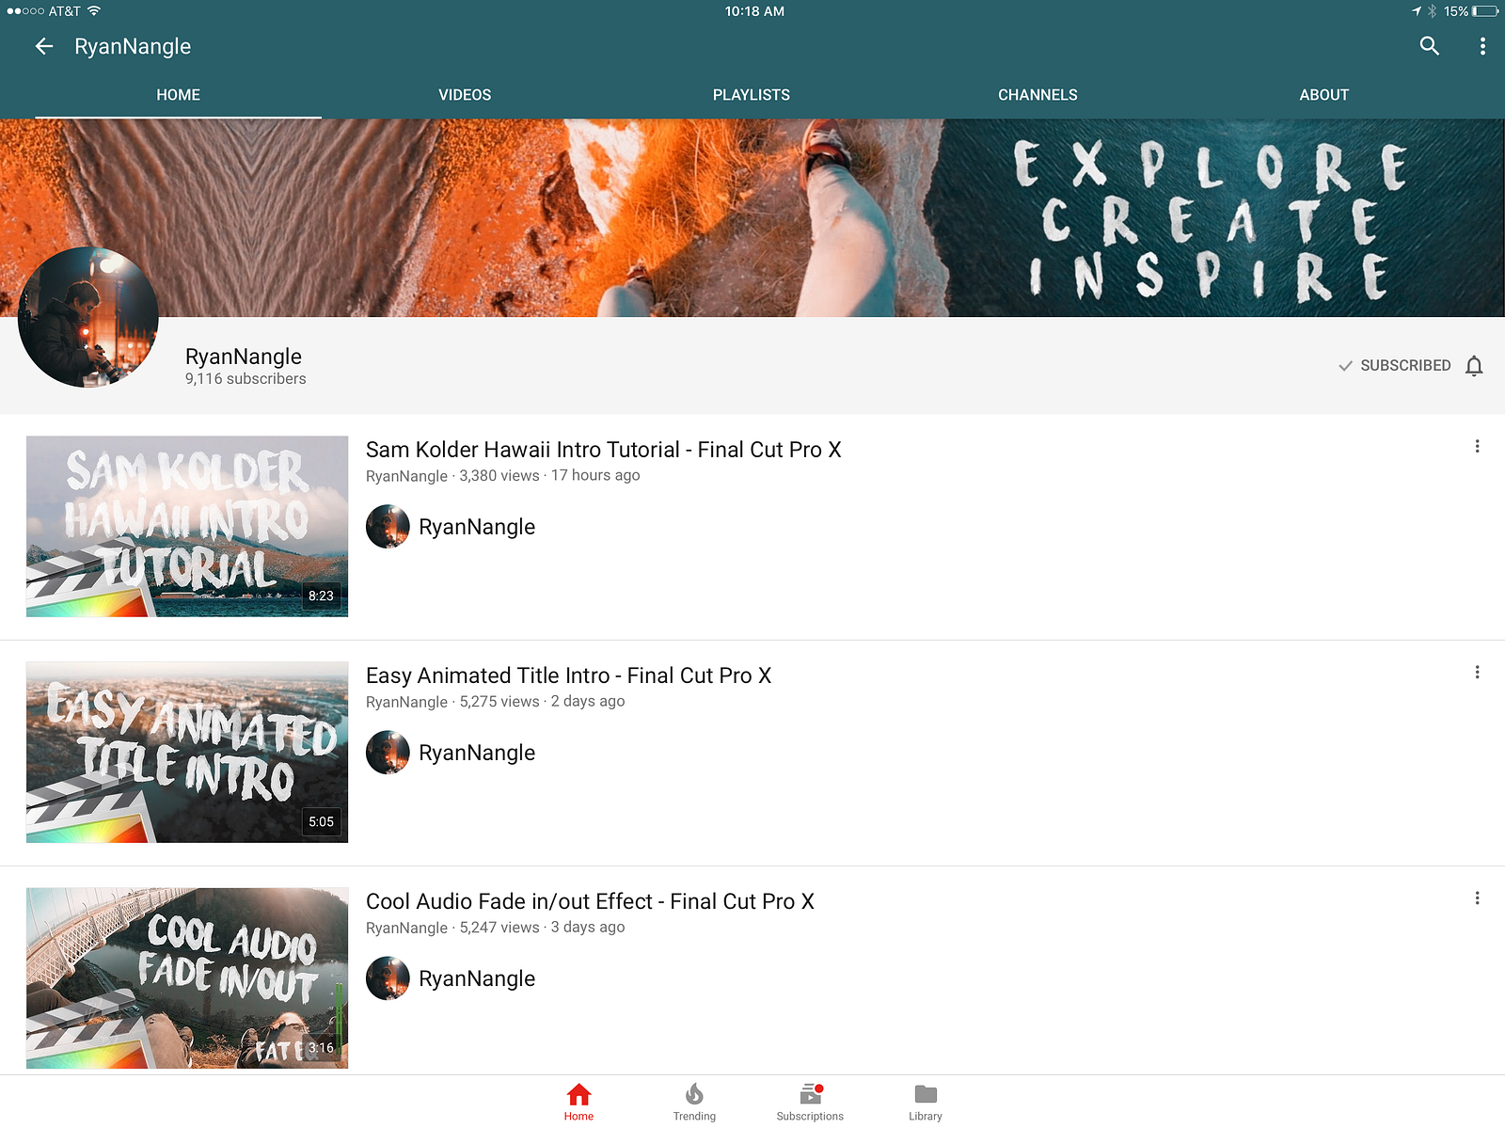
Task: Tap the 3:16 duration badge
Action: pyautogui.click(x=321, y=1047)
